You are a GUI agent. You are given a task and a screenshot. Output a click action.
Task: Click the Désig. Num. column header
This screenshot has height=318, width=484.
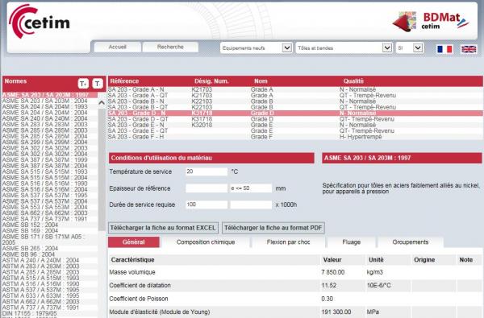coord(211,81)
